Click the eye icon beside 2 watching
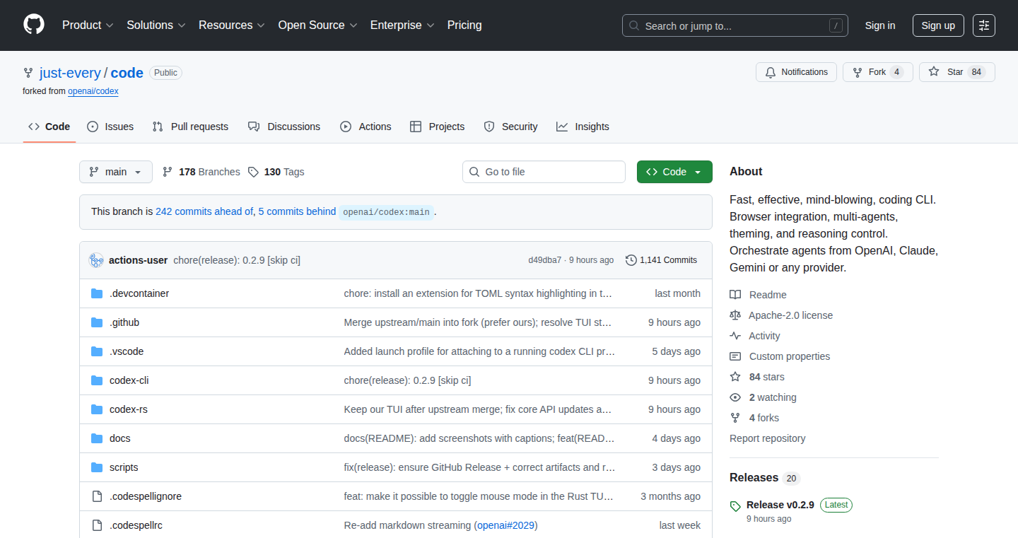This screenshot has width=1018, height=538. [x=735, y=397]
